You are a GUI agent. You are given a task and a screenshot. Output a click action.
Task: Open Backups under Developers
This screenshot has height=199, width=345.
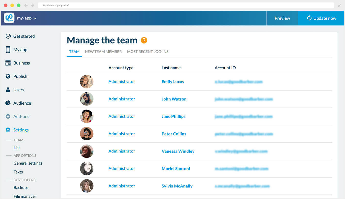point(21,188)
